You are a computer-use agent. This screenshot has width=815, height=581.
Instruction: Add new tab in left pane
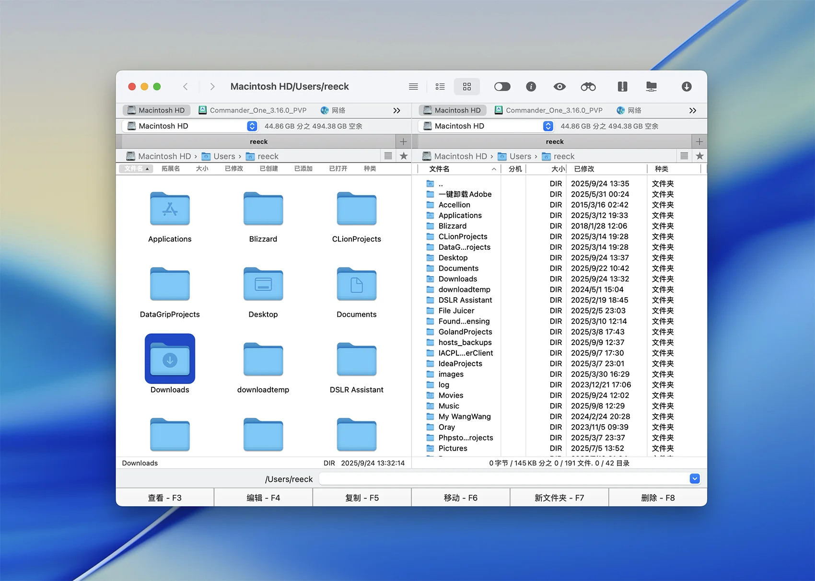coord(403,141)
